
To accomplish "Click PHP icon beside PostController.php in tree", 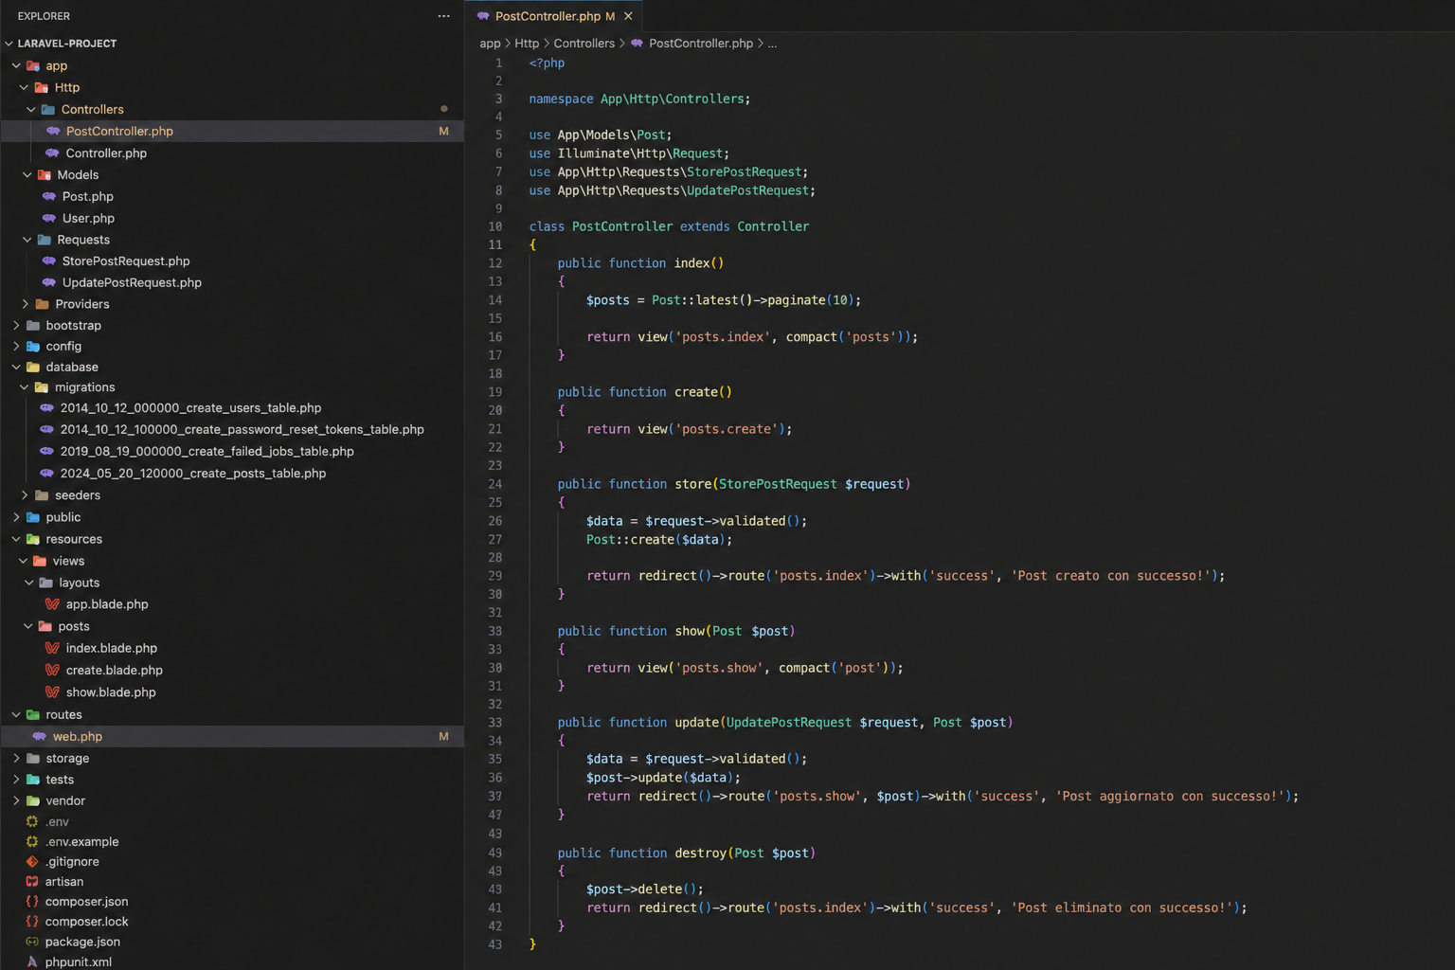I will (53, 131).
